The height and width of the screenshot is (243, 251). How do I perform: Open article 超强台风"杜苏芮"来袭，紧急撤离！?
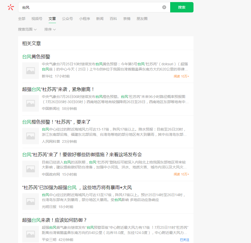tap(58, 89)
